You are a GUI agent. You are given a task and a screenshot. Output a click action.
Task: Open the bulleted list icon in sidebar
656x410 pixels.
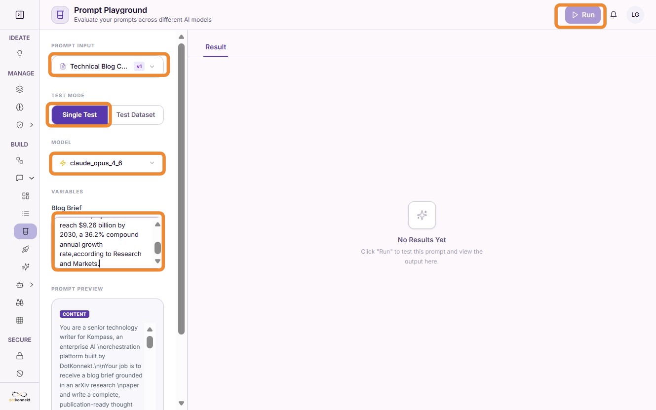click(x=26, y=214)
